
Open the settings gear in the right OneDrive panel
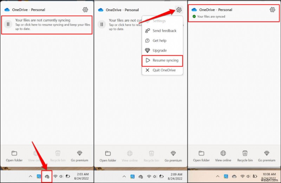coord(273,10)
